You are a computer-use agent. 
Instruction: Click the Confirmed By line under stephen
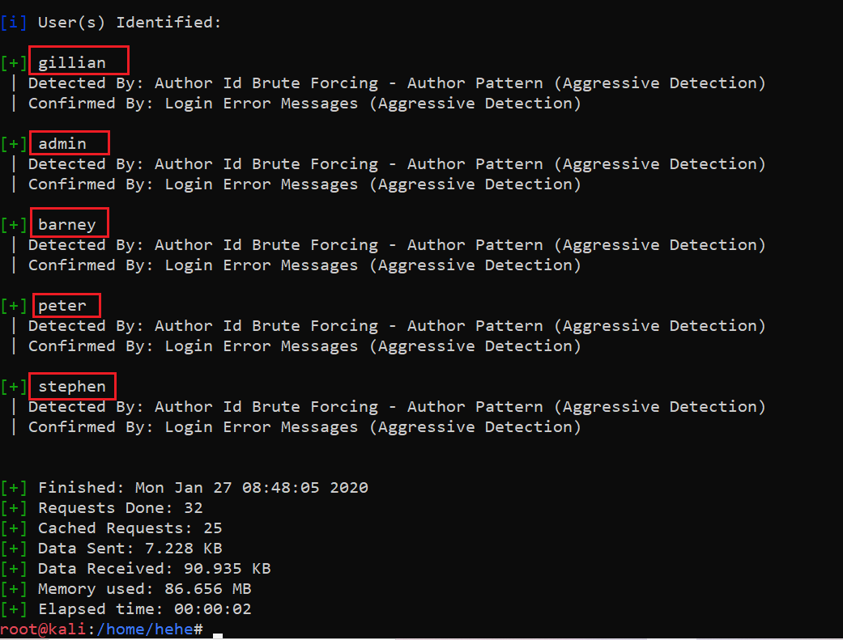[x=304, y=427]
